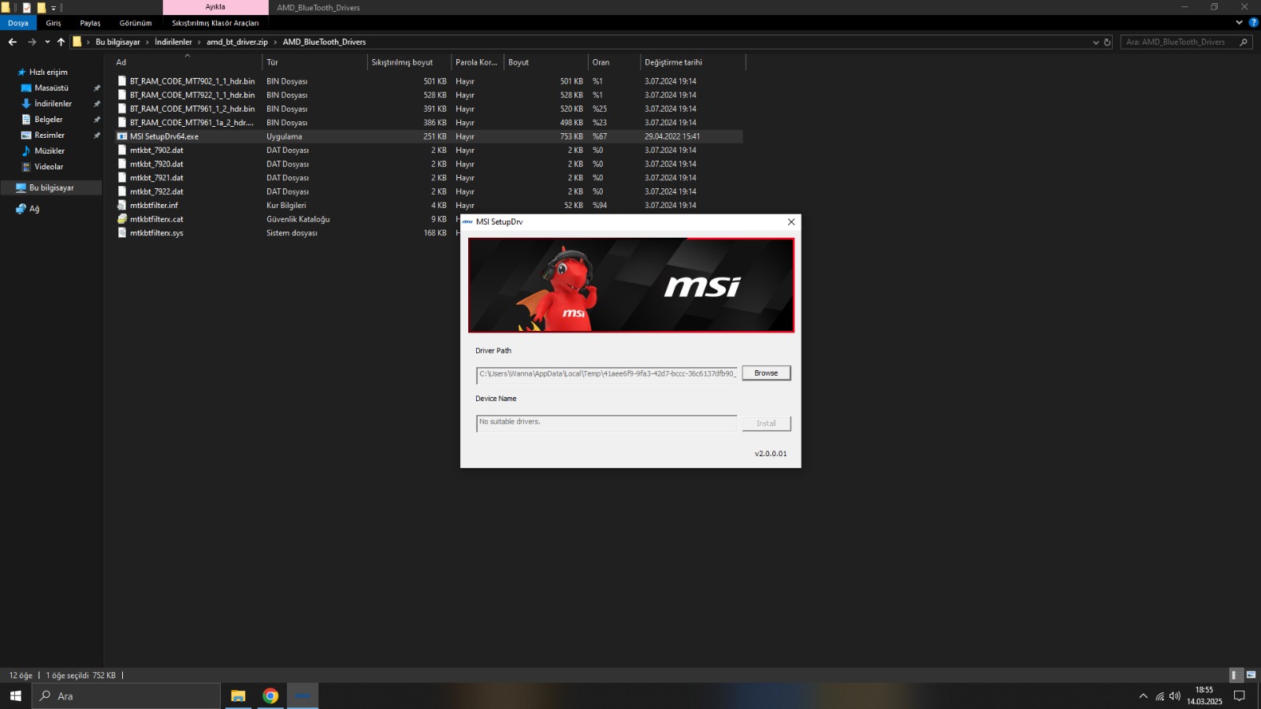This screenshot has height=709, width=1261.
Task: Click Bu bilgisayar in the address bar
Action: pos(117,42)
